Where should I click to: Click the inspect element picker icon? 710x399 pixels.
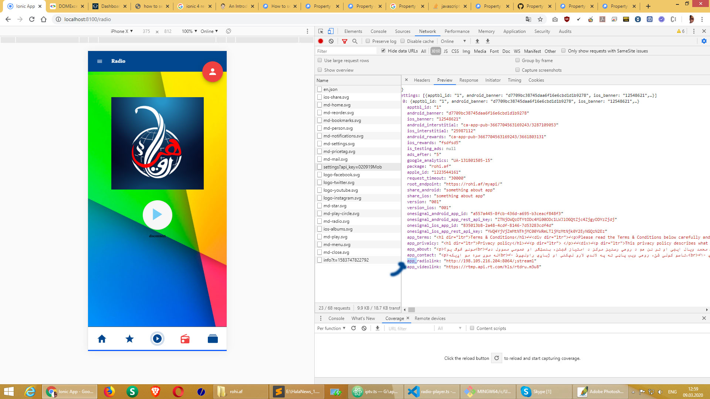pyautogui.click(x=321, y=31)
